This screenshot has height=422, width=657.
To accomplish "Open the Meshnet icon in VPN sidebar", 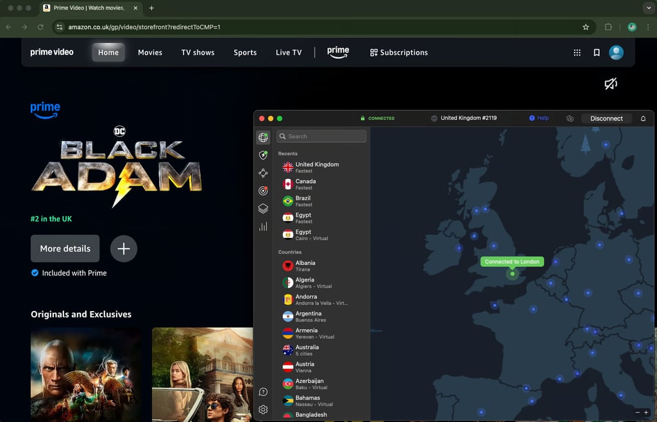I will click(x=263, y=173).
